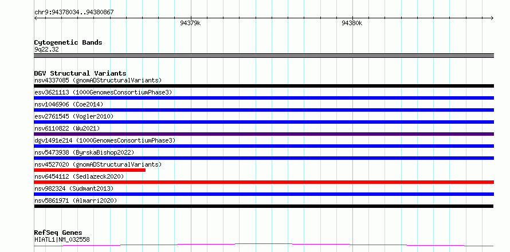Click the pink HIATL1 gene track line
The height and width of the screenshot is (252, 510).
[264, 245]
